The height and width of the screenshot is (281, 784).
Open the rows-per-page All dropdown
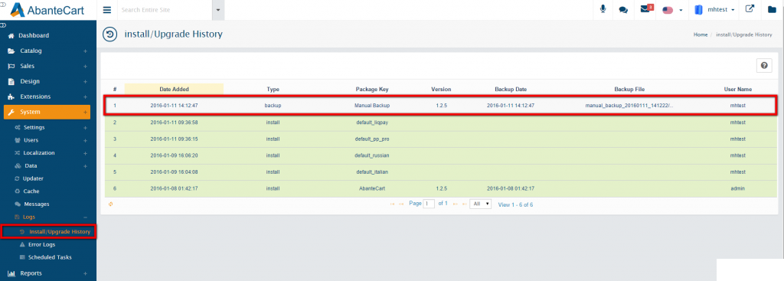(x=481, y=204)
